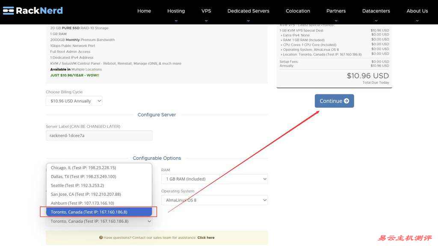Image resolution: width=438 pixels, height=246 pixels.
Task: Go to the Colocation page
Action: point(298,11)
